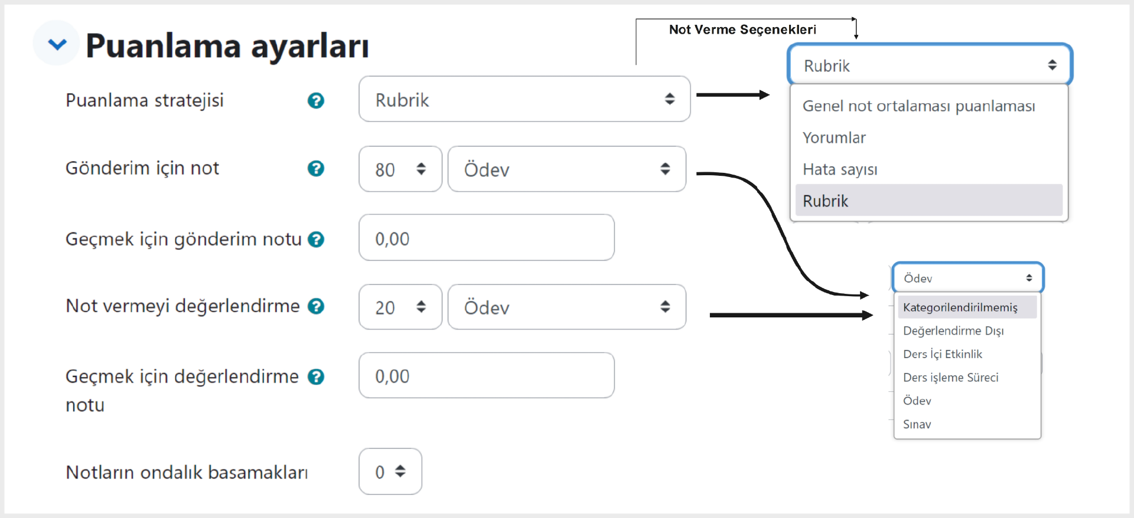Screen dimensions: 1134x518
Task: Click help icon beside Puanlama stratejisi
Action: click(316, 100)
